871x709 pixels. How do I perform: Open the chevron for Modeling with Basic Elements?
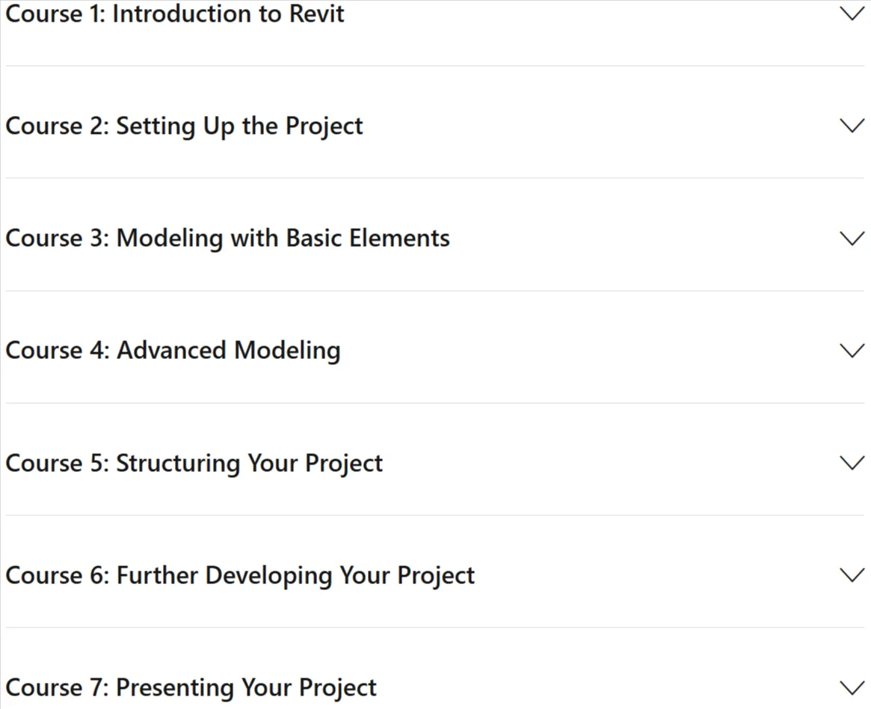point(852,238)
